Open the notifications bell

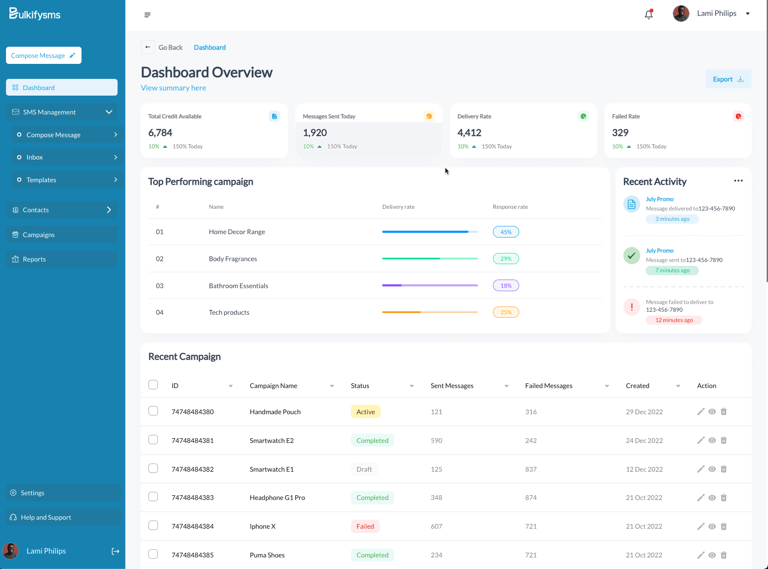[649, 15]
